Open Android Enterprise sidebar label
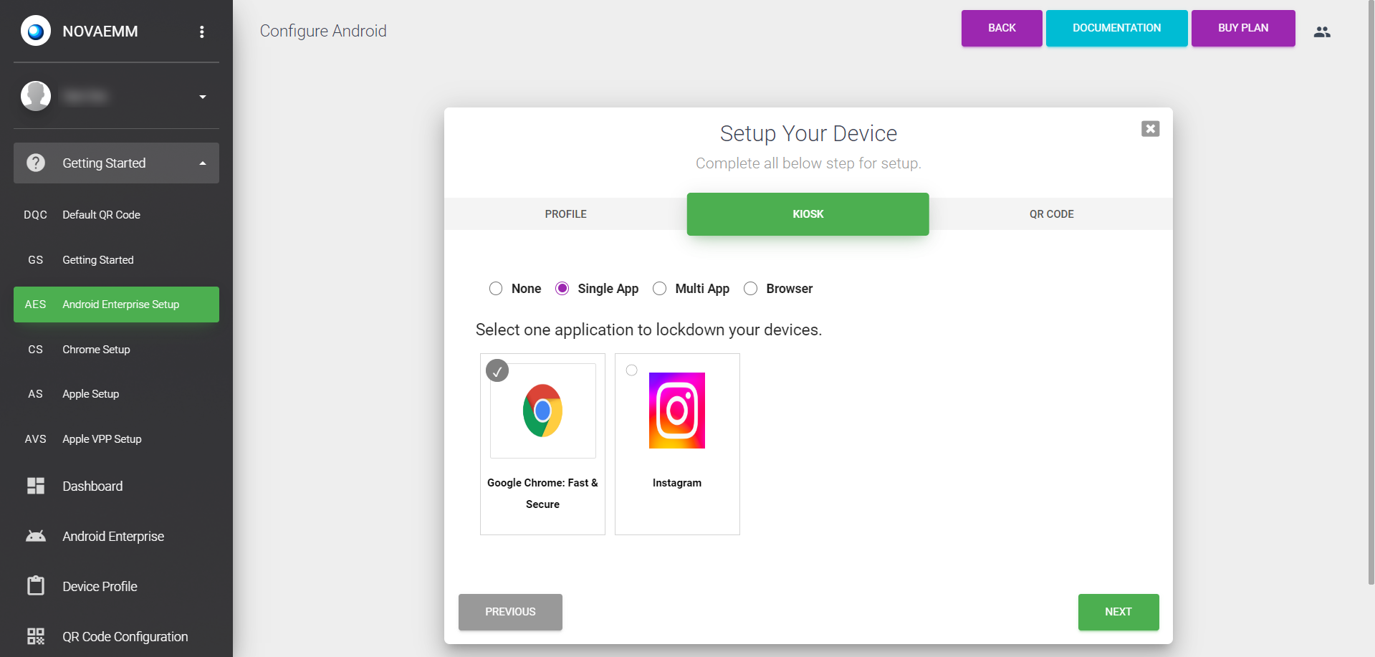 [x=113, y=537]
